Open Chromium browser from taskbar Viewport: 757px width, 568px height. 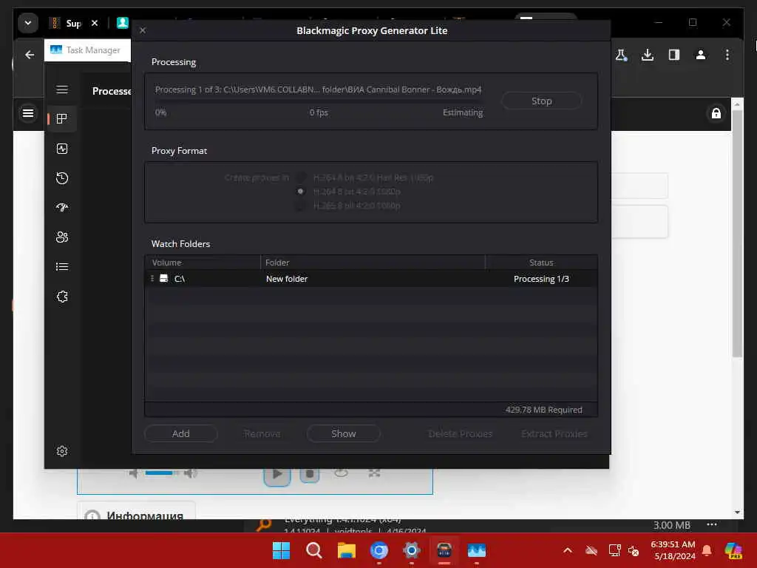click(x=379, y=550)
